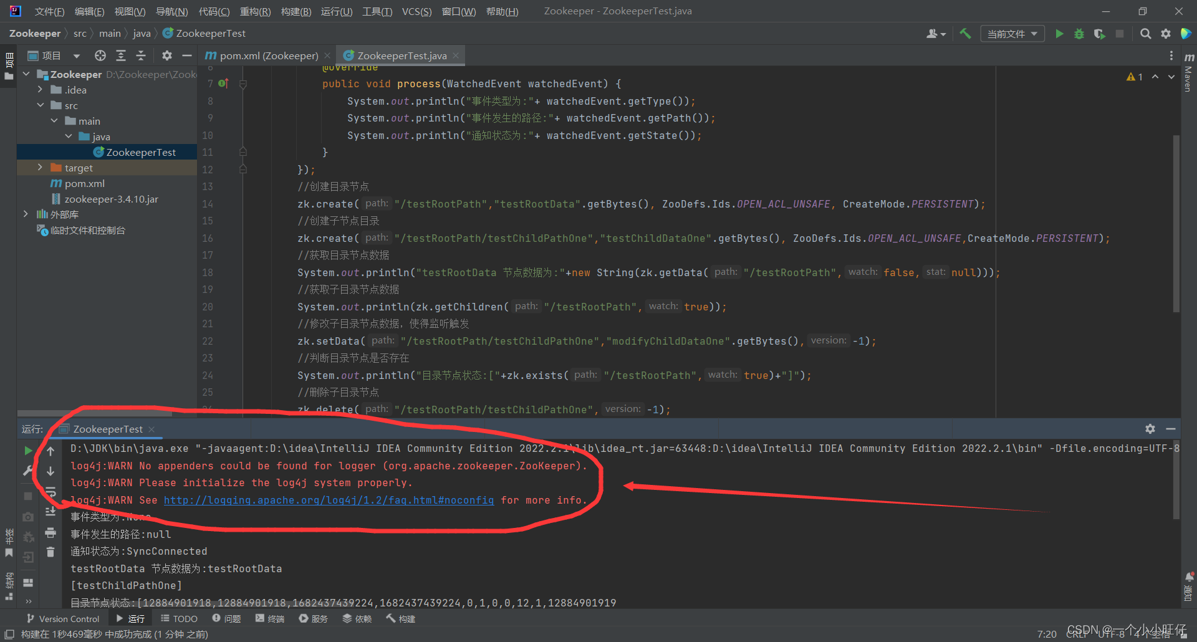This screenshot has height=642, width=1197.
Task: Open run panel settings gear
Action: tap(1150, 429)
